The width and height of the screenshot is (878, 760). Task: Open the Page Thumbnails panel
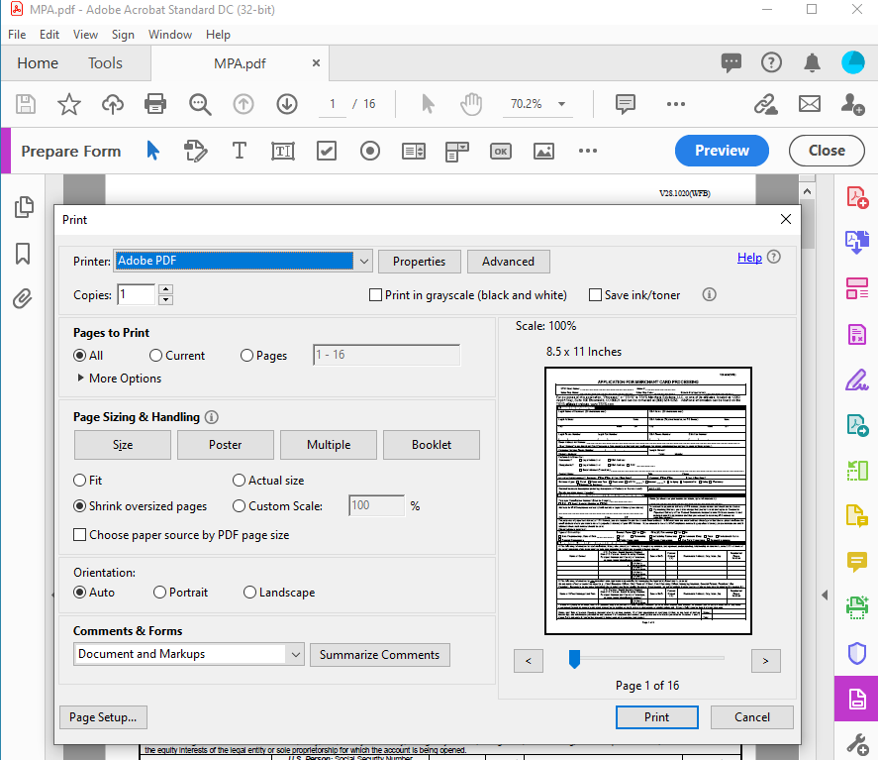pyautogui.click(x=24, y=207)
